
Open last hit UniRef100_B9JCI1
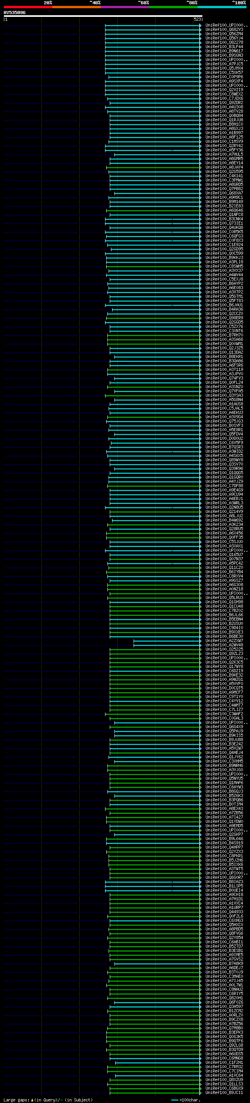(x=224, y=1092)
